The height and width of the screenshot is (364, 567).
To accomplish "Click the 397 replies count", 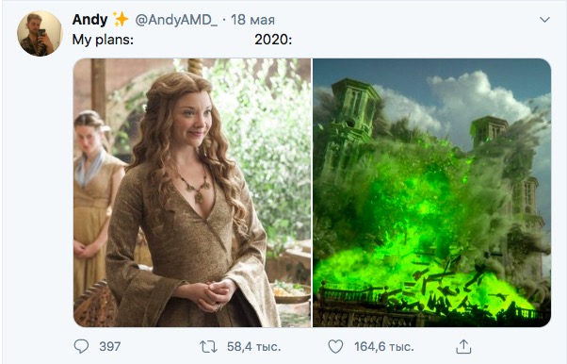I will 110,347.
